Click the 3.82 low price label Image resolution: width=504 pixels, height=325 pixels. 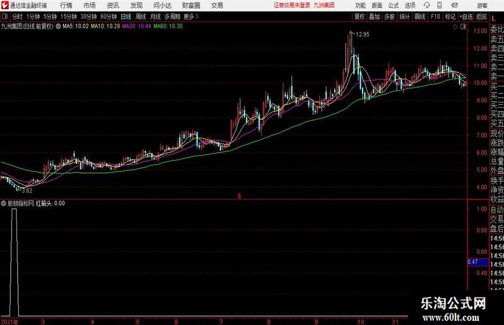click(27, 191)
